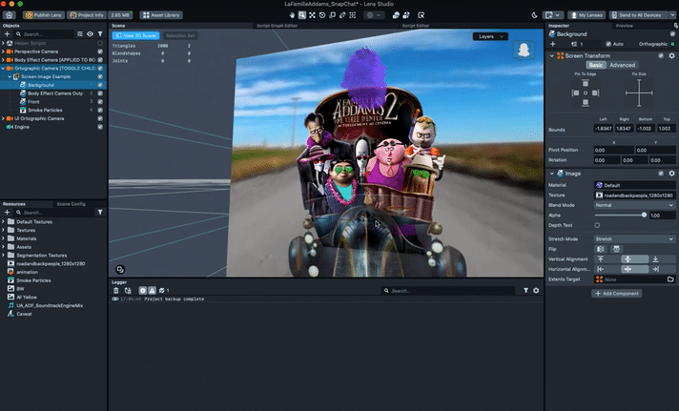Viewport: 679px width, 411px height.
Task: Toggle Engine object enabled checkbox
Action: click(x=100, y=127)
